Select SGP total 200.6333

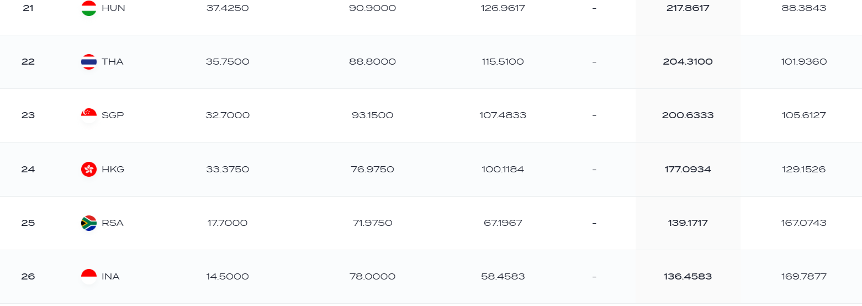(x=688, y=115)
